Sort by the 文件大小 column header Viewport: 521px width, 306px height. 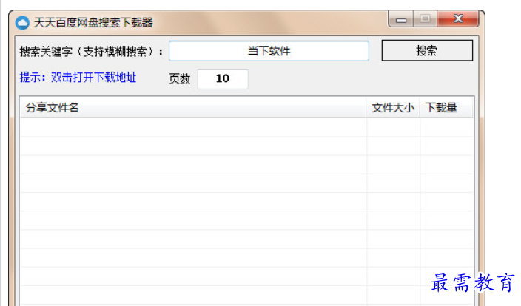[x=393, y=107]
